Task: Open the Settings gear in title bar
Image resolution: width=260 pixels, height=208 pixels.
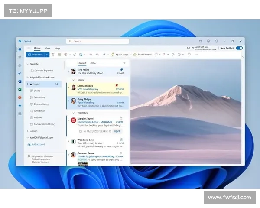Action: [x=208, y=41]
